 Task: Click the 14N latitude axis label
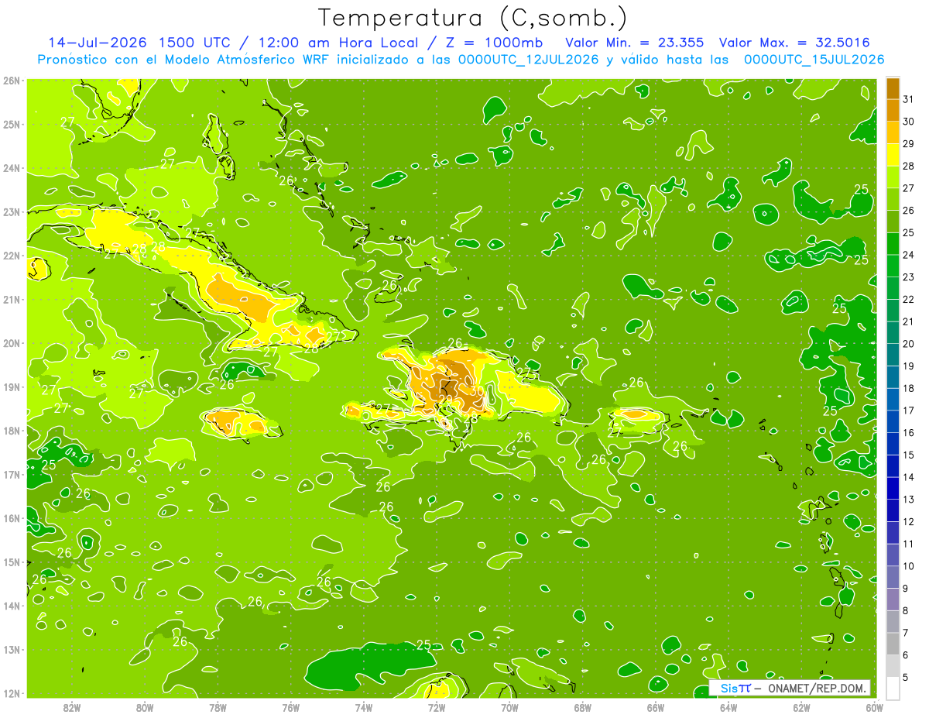[x=12, y=606]
